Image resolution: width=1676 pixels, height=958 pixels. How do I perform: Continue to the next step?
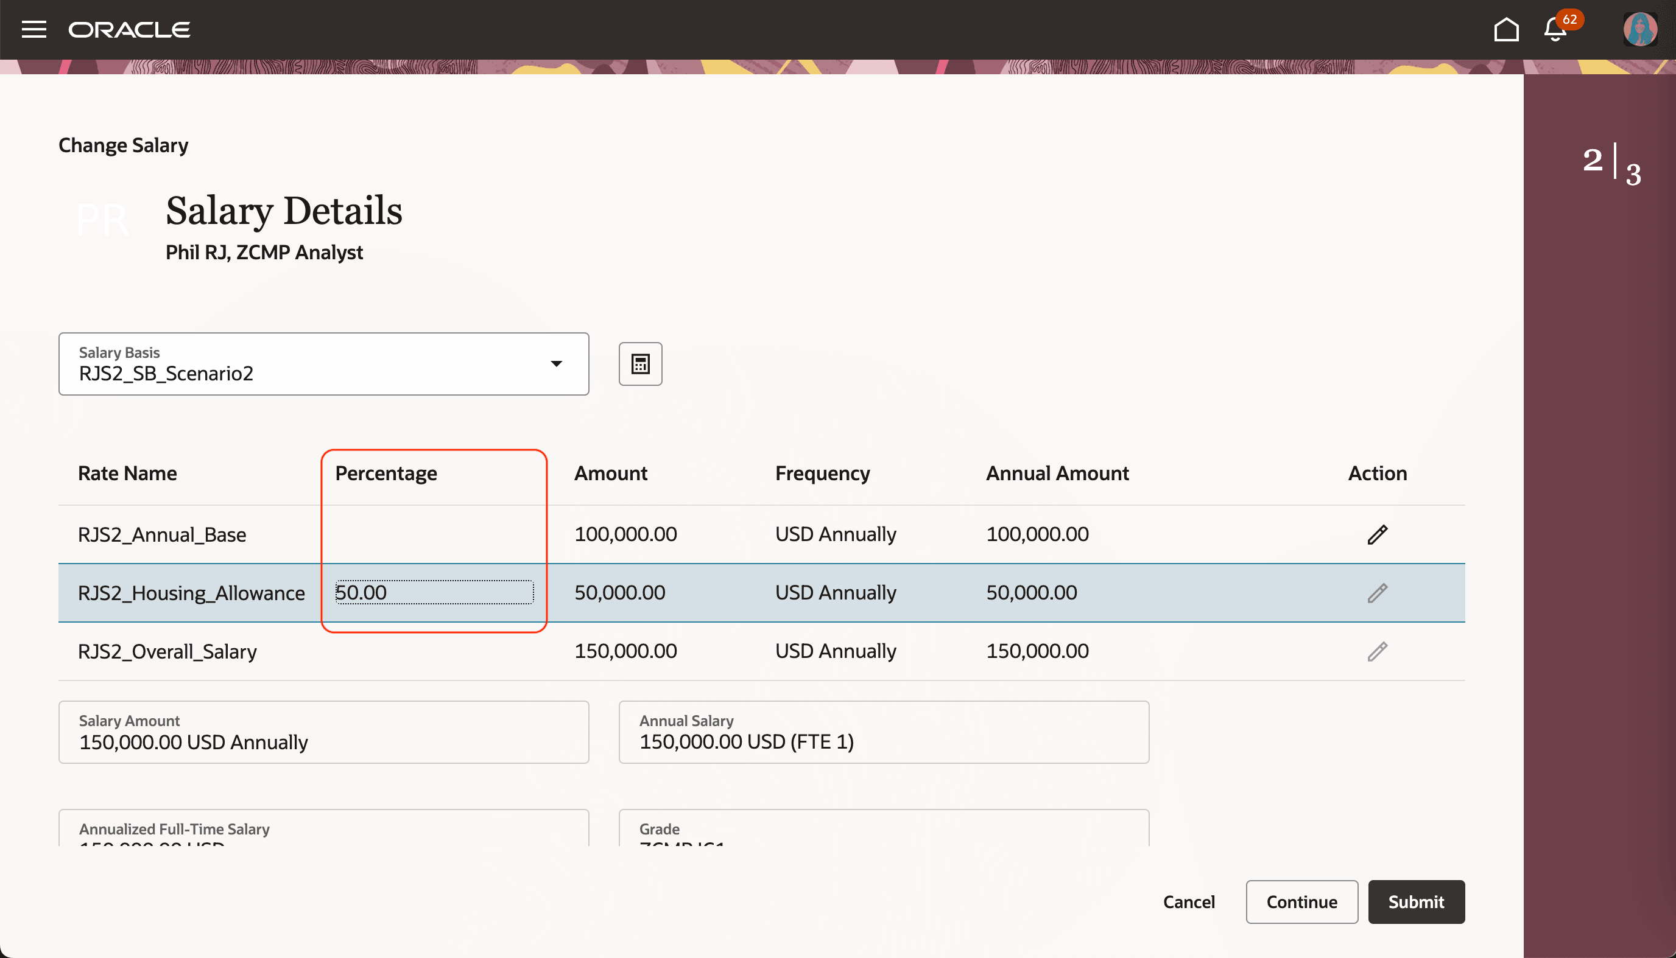tap(1301, 901)
